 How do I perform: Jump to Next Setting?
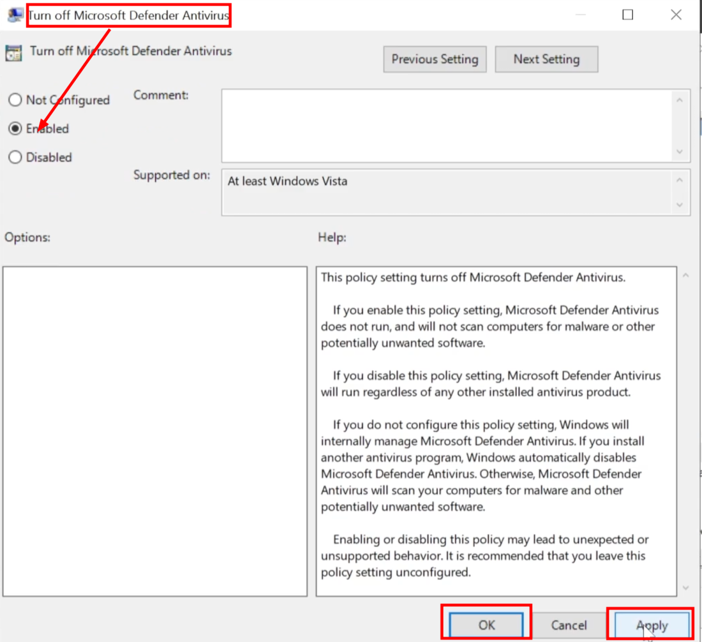point(546,59)
